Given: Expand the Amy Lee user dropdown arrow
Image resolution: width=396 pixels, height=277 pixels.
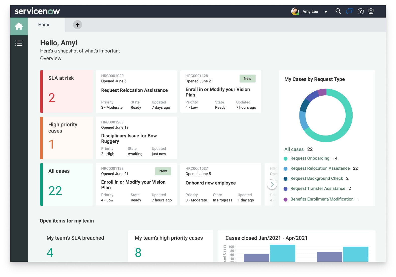Looking at the screenshot, I should (326, 12).
